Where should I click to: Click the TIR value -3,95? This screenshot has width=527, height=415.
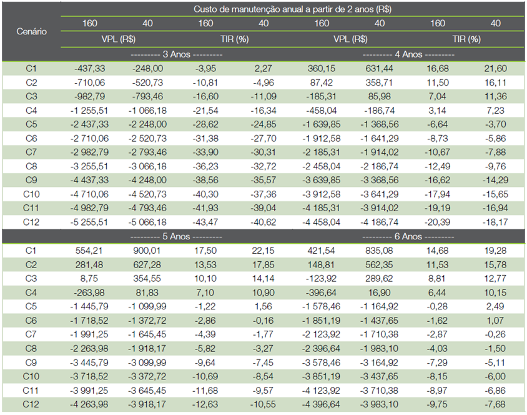205,68
